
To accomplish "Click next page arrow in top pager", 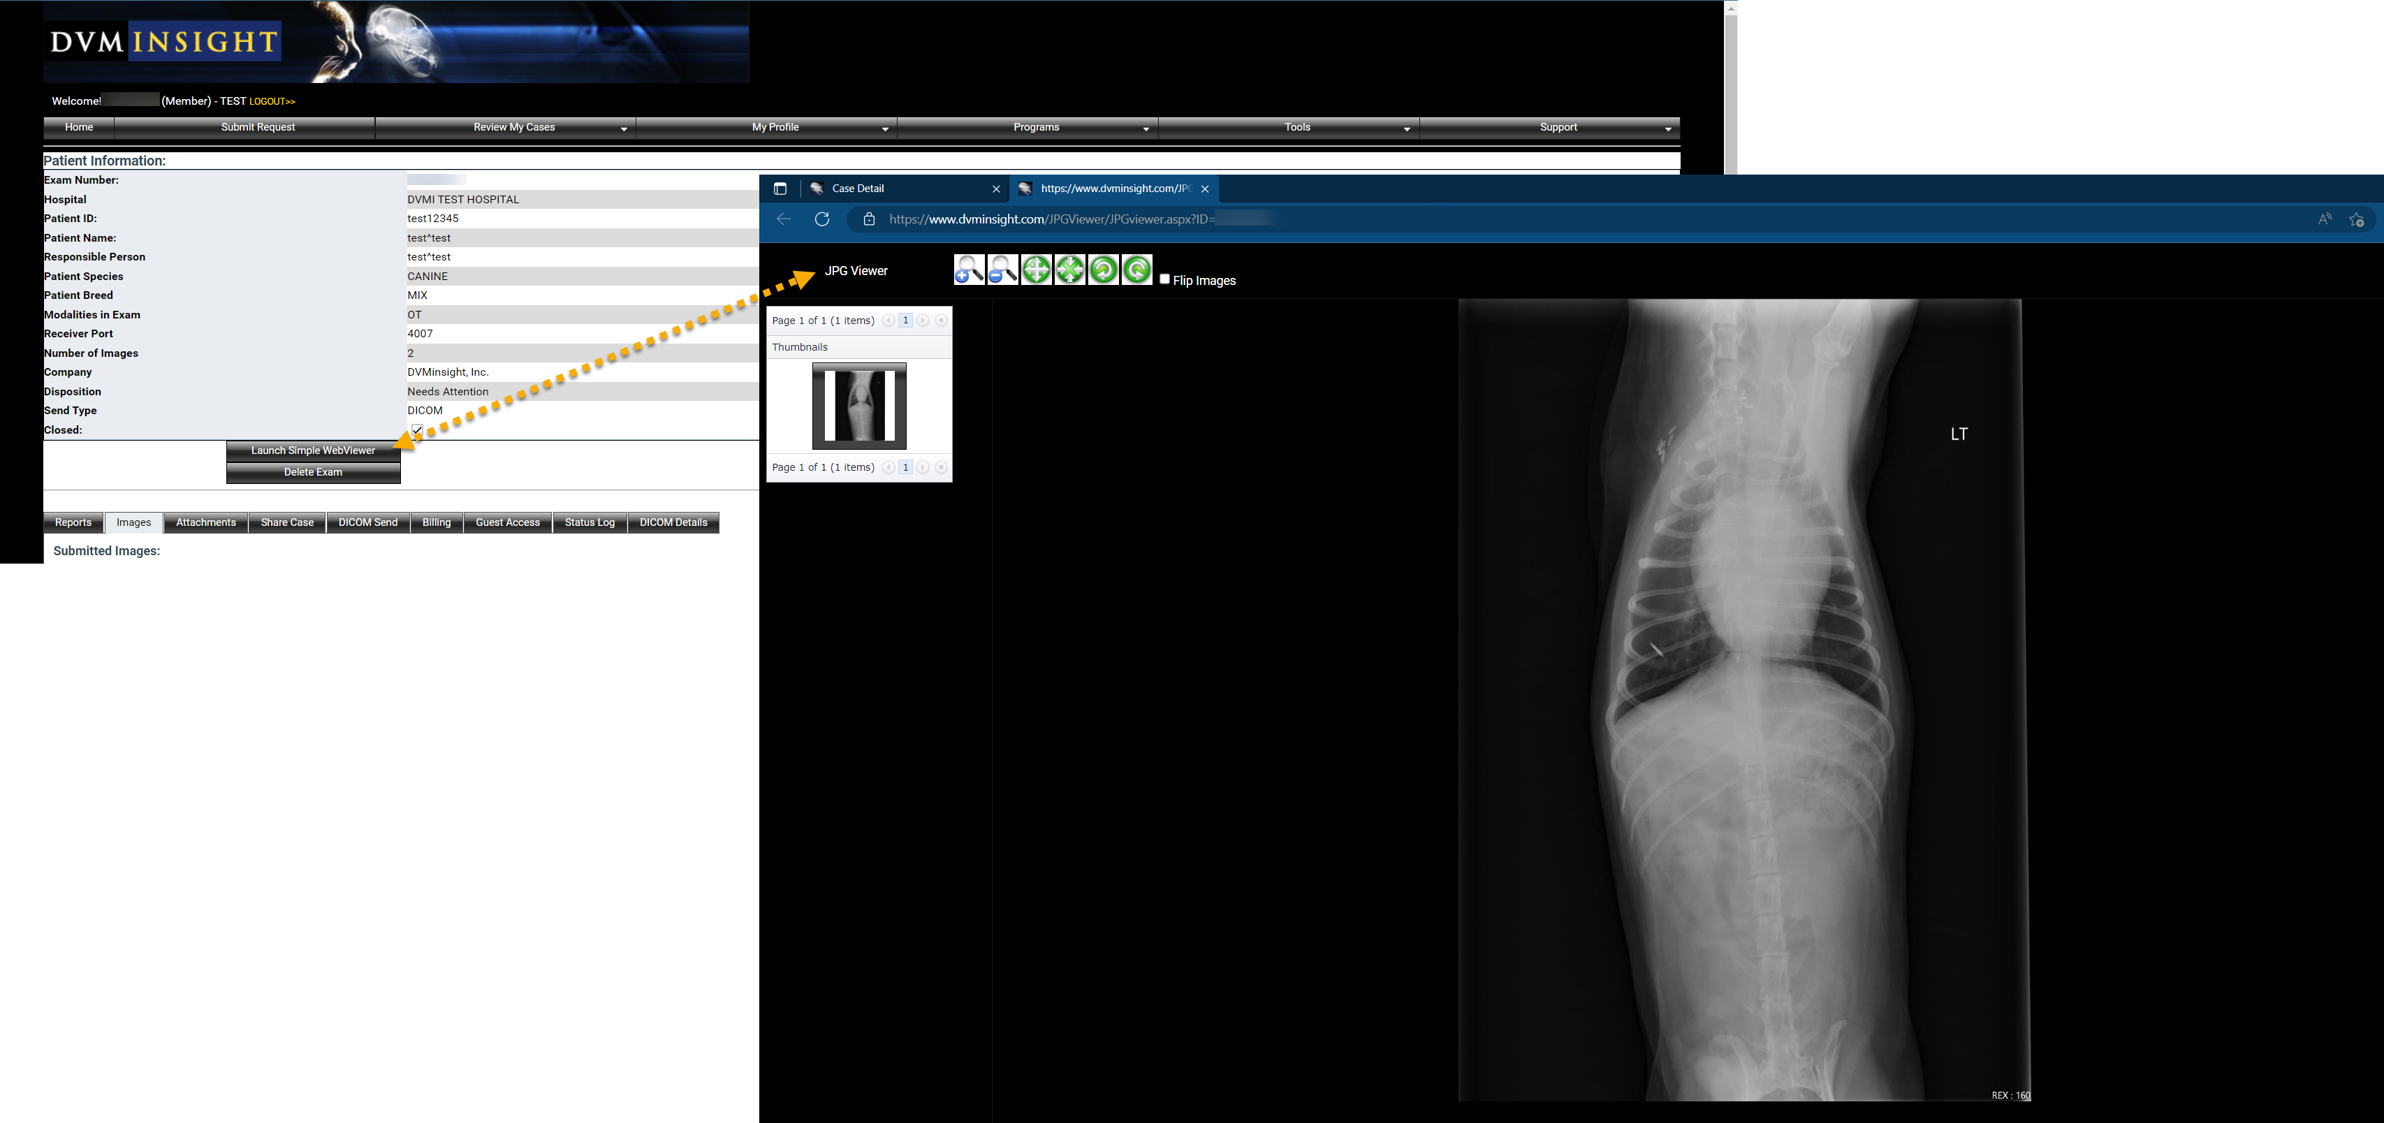I will (x=923, y=321).
